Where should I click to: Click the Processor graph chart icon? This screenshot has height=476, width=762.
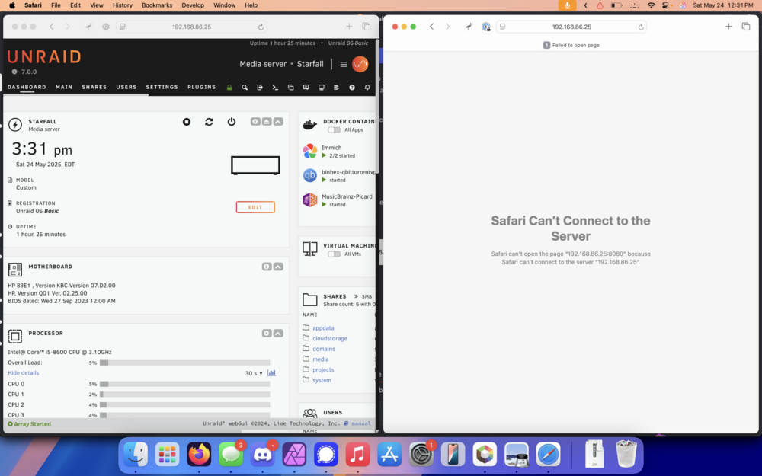[272, 373]
